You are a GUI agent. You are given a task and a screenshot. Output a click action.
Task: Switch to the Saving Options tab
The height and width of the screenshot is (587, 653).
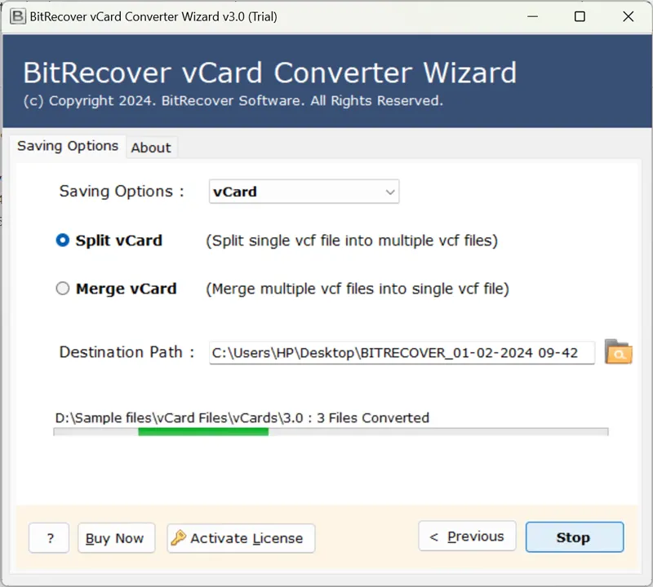point(68,146)
